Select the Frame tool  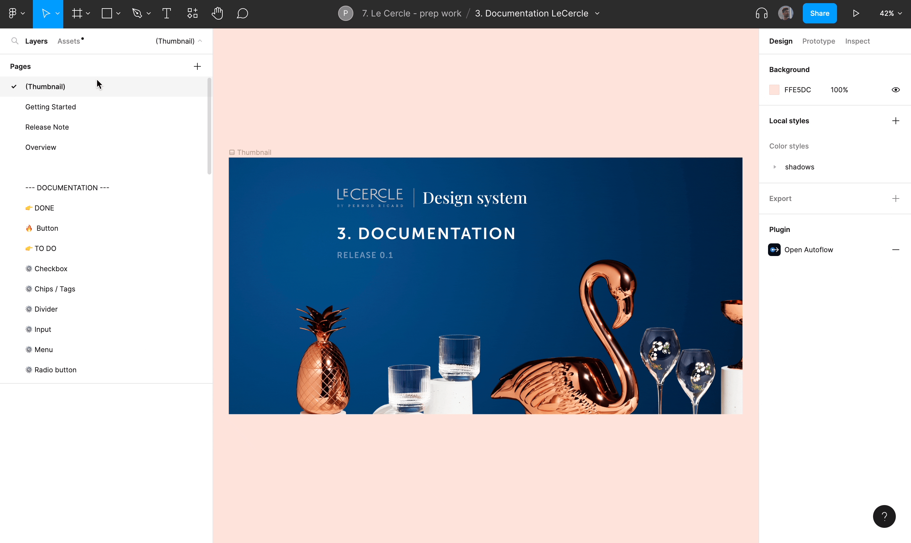pos(77,14)
